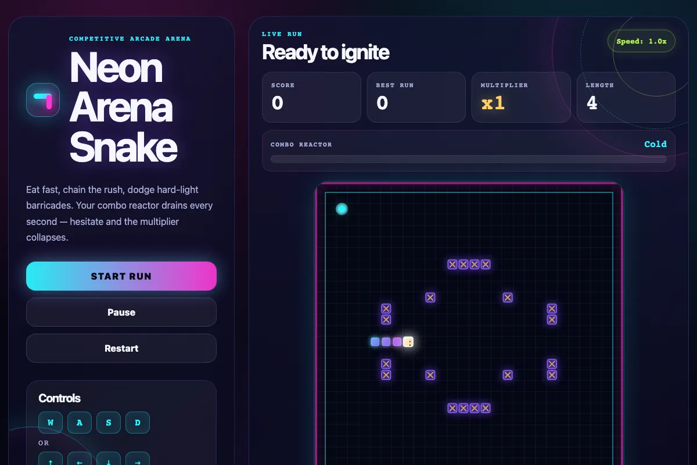The width and height of the screenshot is (697, 465).
Task: Click the up arrow control key
Action: tap(51, 459)
